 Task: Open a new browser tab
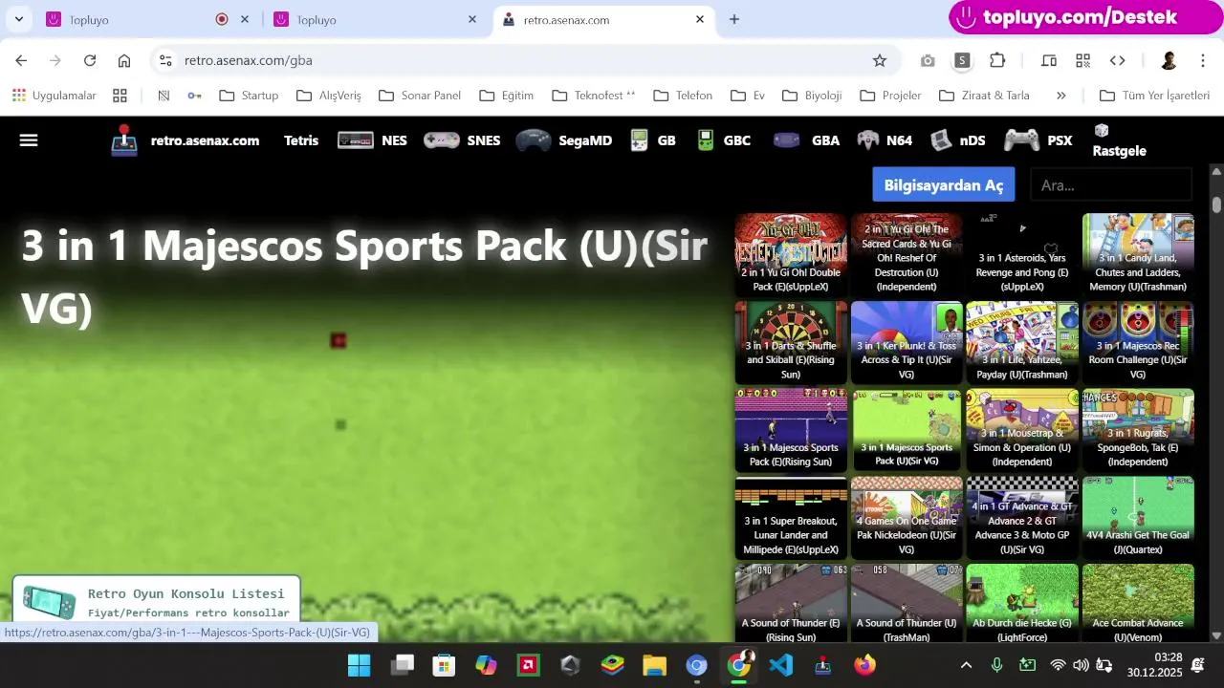click(x=734, y=19)
